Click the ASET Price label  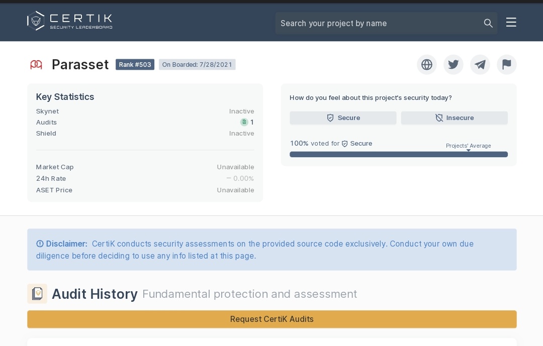click(54, 190)
